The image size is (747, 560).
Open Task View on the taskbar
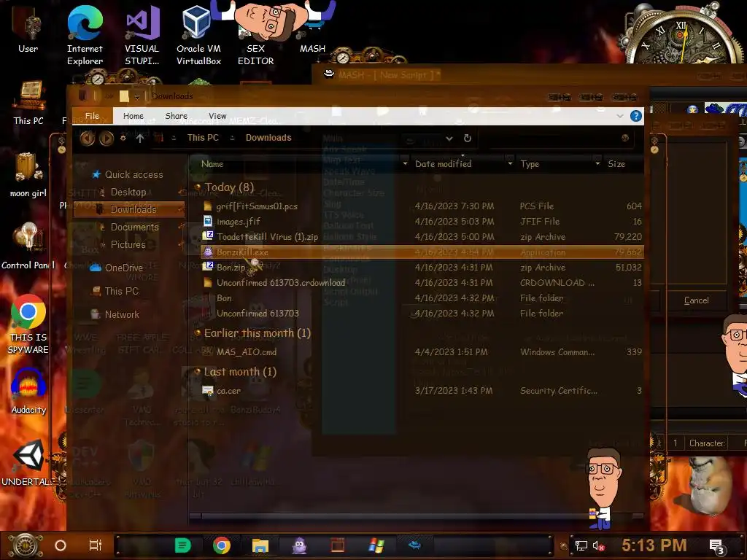coord(96,545)
